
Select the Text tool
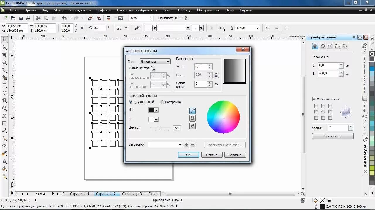4,116
